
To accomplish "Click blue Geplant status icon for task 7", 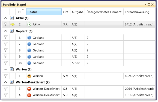I will click(29, 44).
